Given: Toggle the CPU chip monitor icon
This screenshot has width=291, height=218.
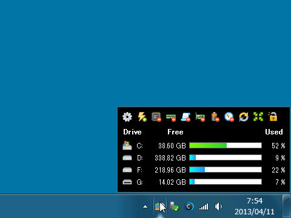Looking at the screenshot, I should 156,117.
